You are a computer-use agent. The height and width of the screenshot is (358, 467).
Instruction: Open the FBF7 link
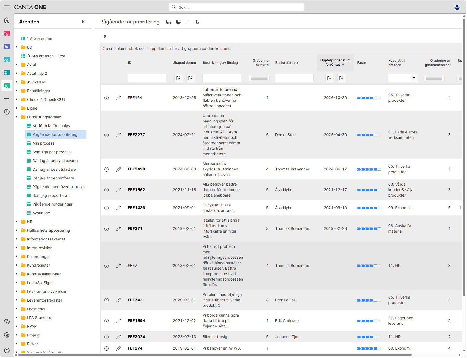132,266
